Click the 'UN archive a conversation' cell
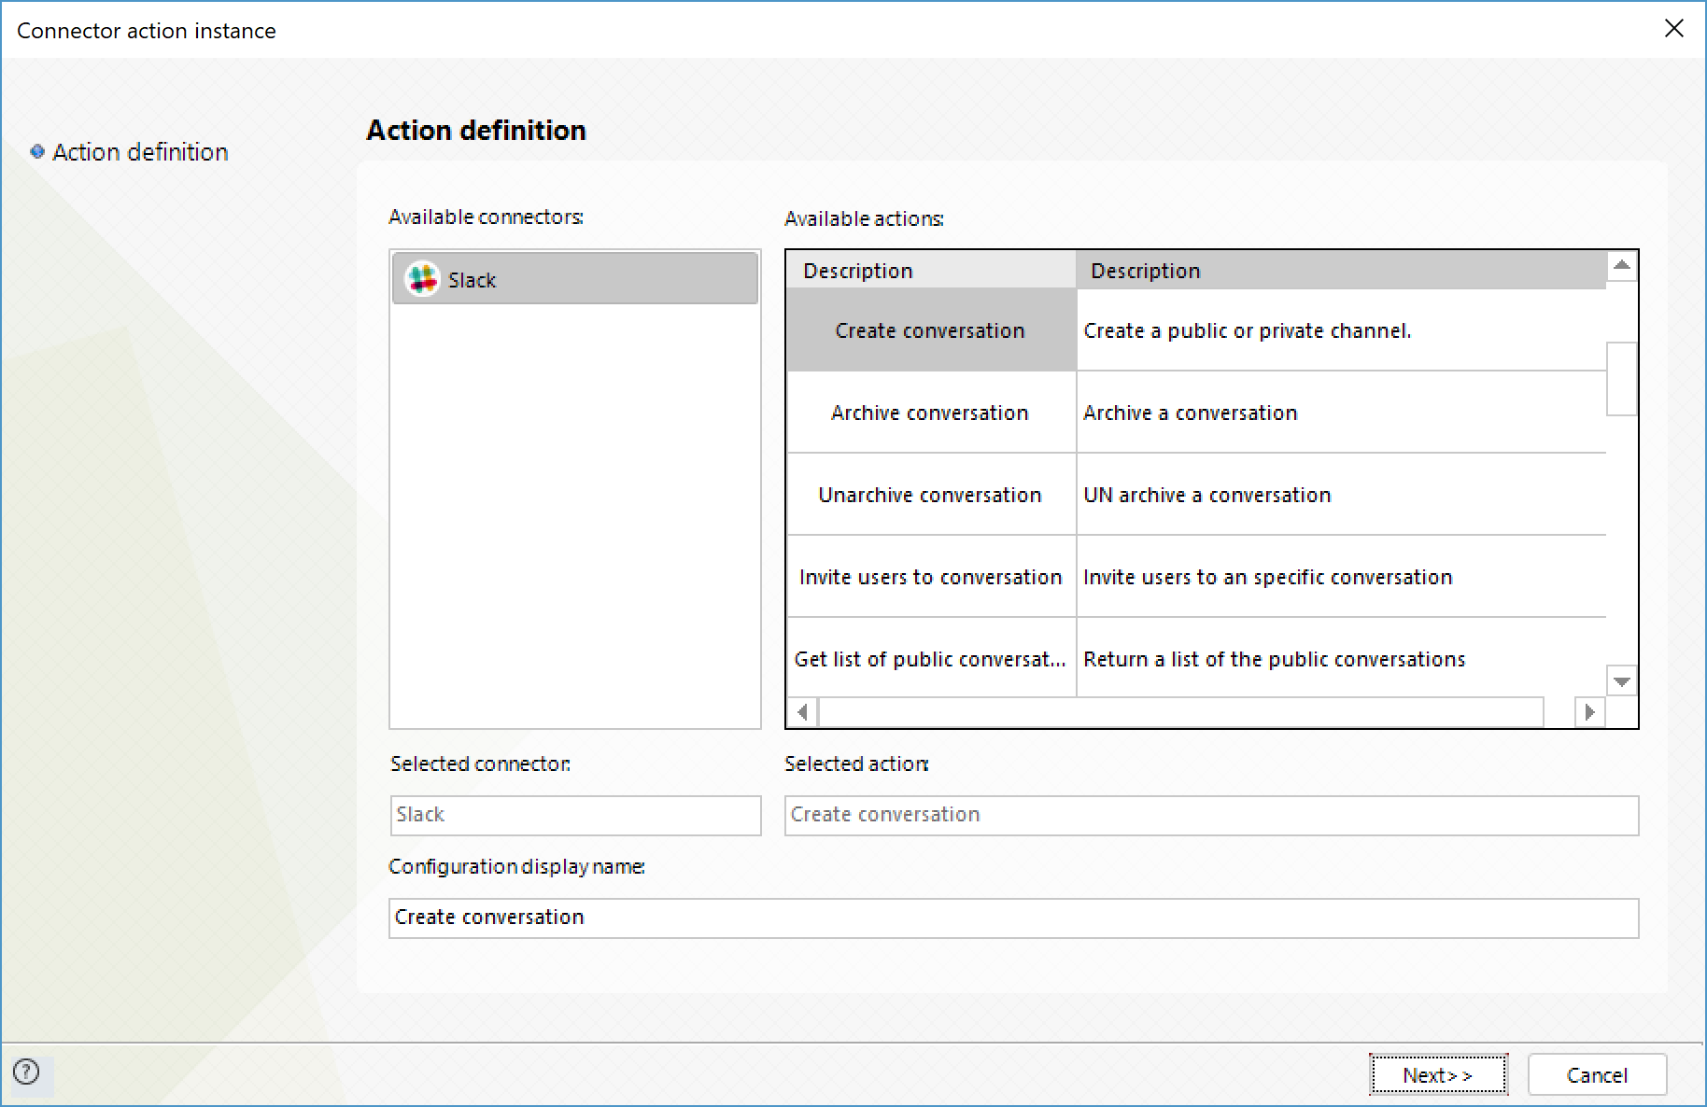The image size is (1707, 1107). pyautogui.click(x=1341, y=495)
